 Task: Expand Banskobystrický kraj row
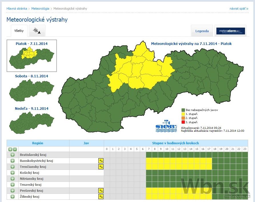tap(13, 161)
